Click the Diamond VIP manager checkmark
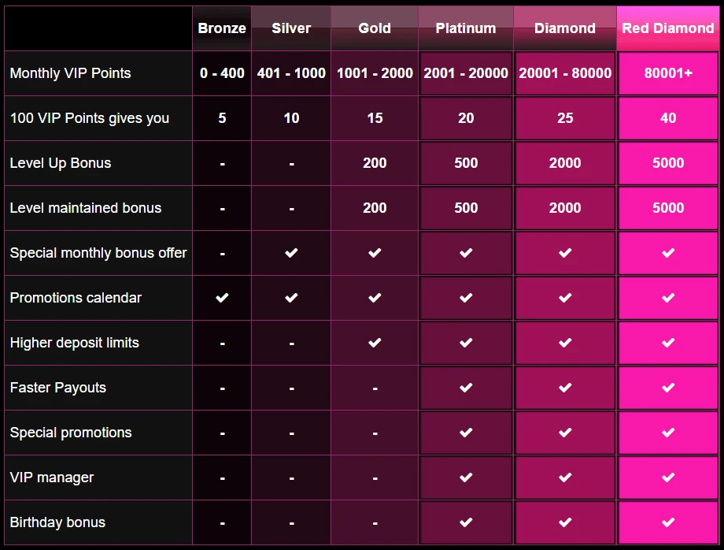Image resolution: width=724 pixels, height=550 pixels. [x=565, y=478]
